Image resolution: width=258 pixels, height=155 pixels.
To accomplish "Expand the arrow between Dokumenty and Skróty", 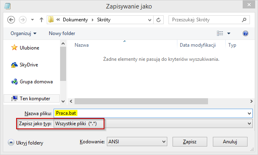I will click(x=93, y=20).
